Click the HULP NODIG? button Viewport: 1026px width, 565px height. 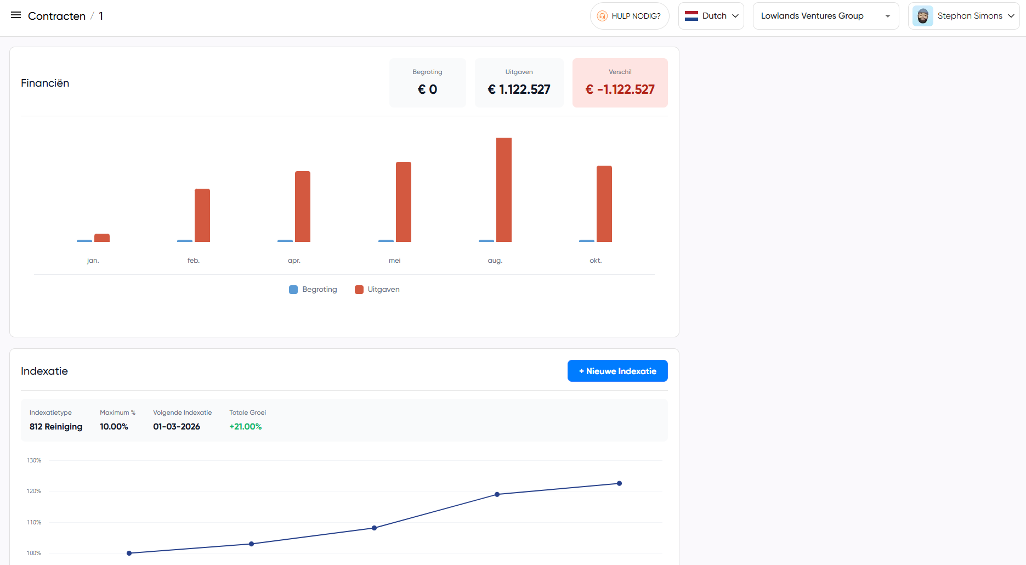click(x=630, y=16)
